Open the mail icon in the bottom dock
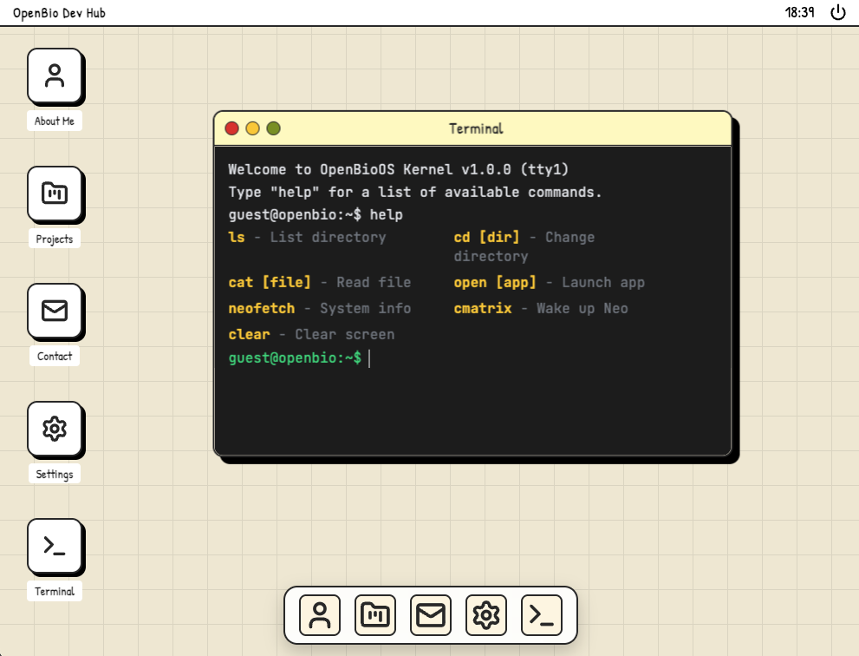859x656 pixels. tap(431, 614)
